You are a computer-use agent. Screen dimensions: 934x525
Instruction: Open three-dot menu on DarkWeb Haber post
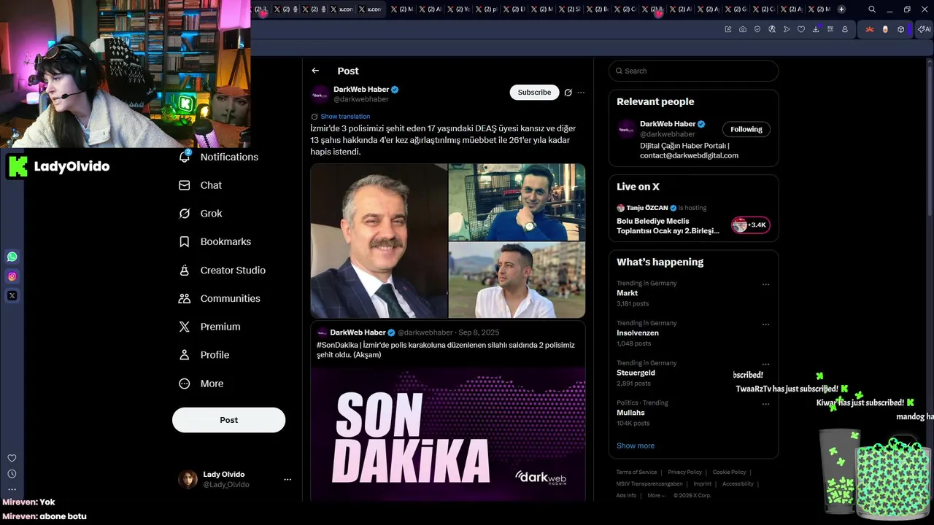coord(581,93)
